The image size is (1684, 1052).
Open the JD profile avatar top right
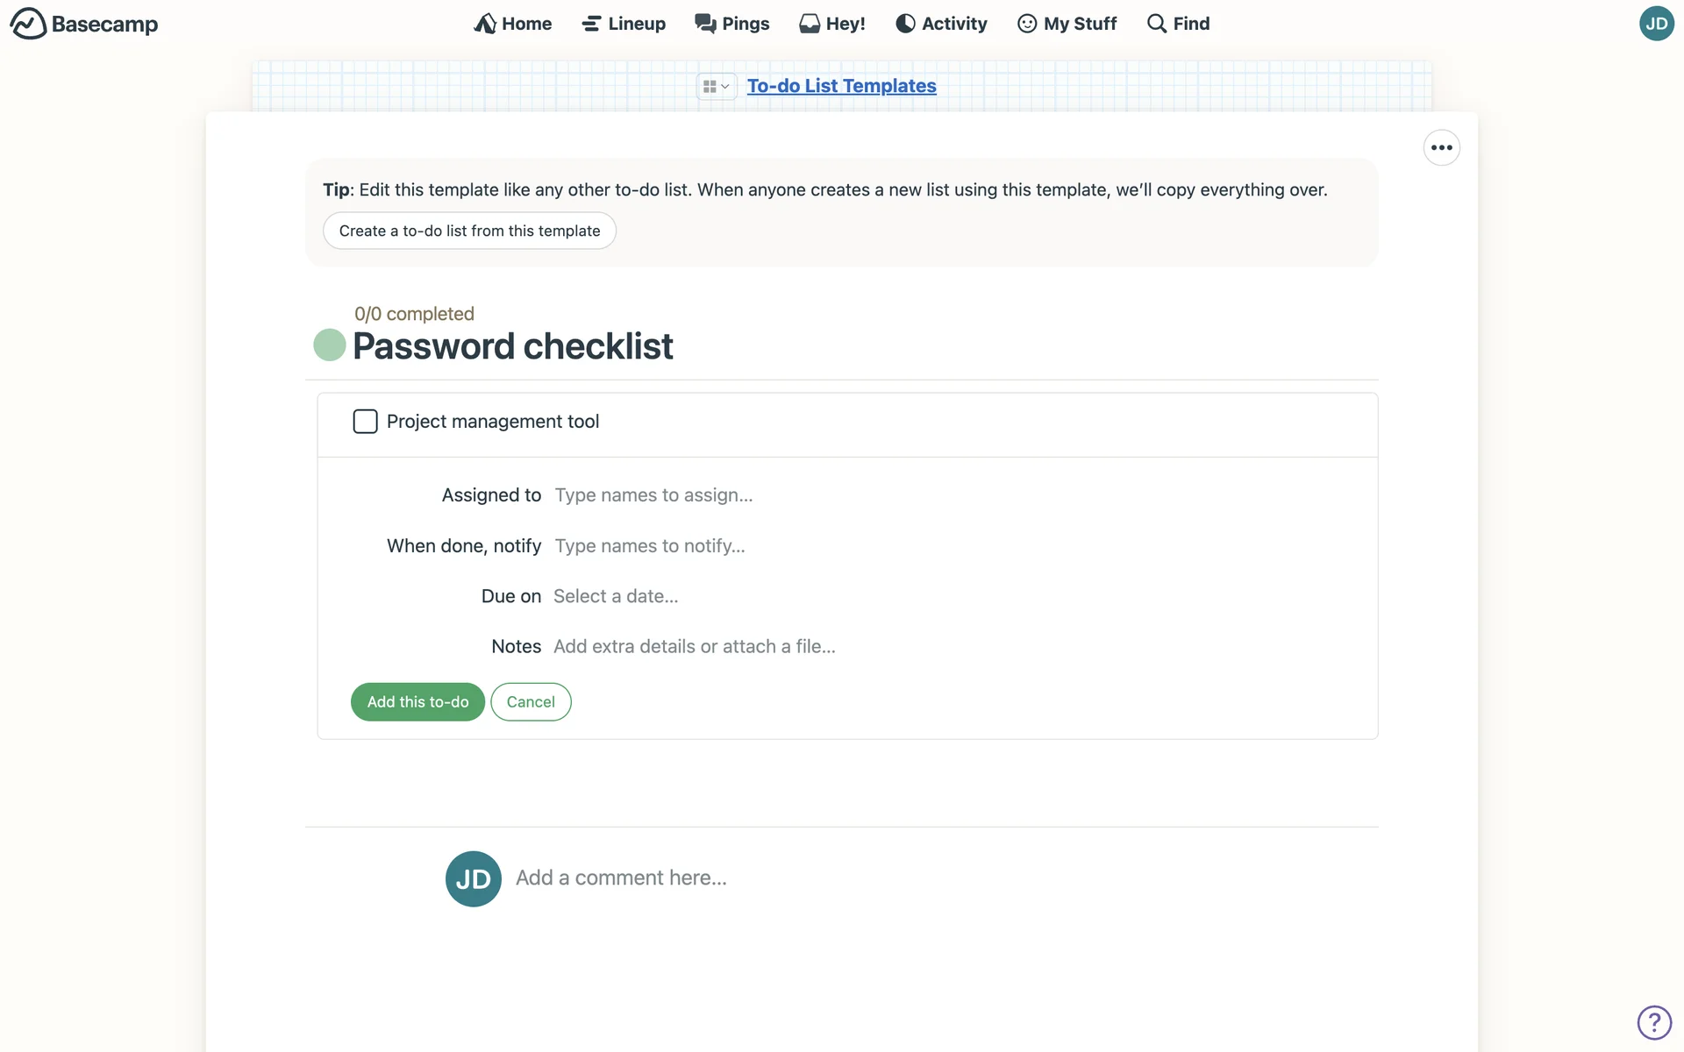pyautogui.click(x=1656, y=24)
